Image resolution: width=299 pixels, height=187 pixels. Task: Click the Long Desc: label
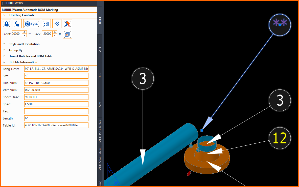11,69
